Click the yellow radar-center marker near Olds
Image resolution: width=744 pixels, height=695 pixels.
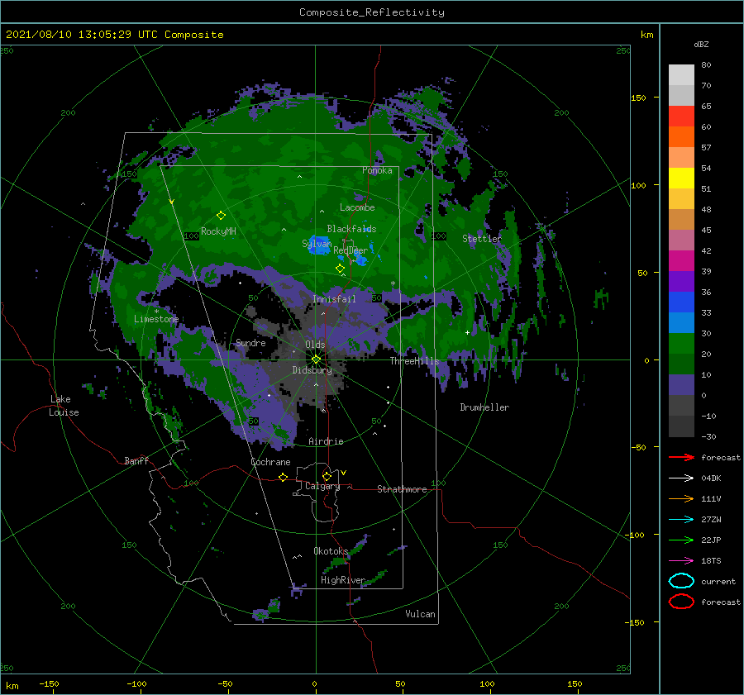[x=316, y=359]
